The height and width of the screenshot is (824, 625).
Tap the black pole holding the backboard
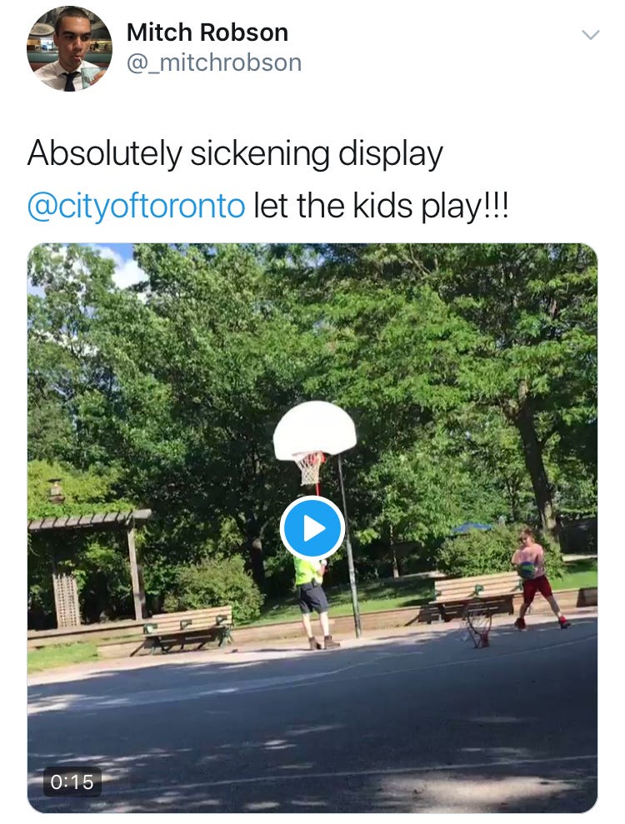[x=349, y=547]
